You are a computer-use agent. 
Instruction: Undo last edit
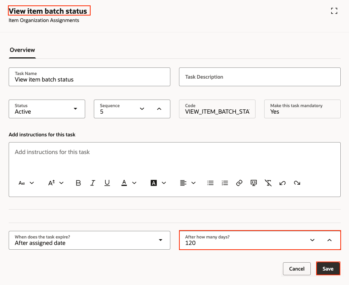click(x=283, y=183)
